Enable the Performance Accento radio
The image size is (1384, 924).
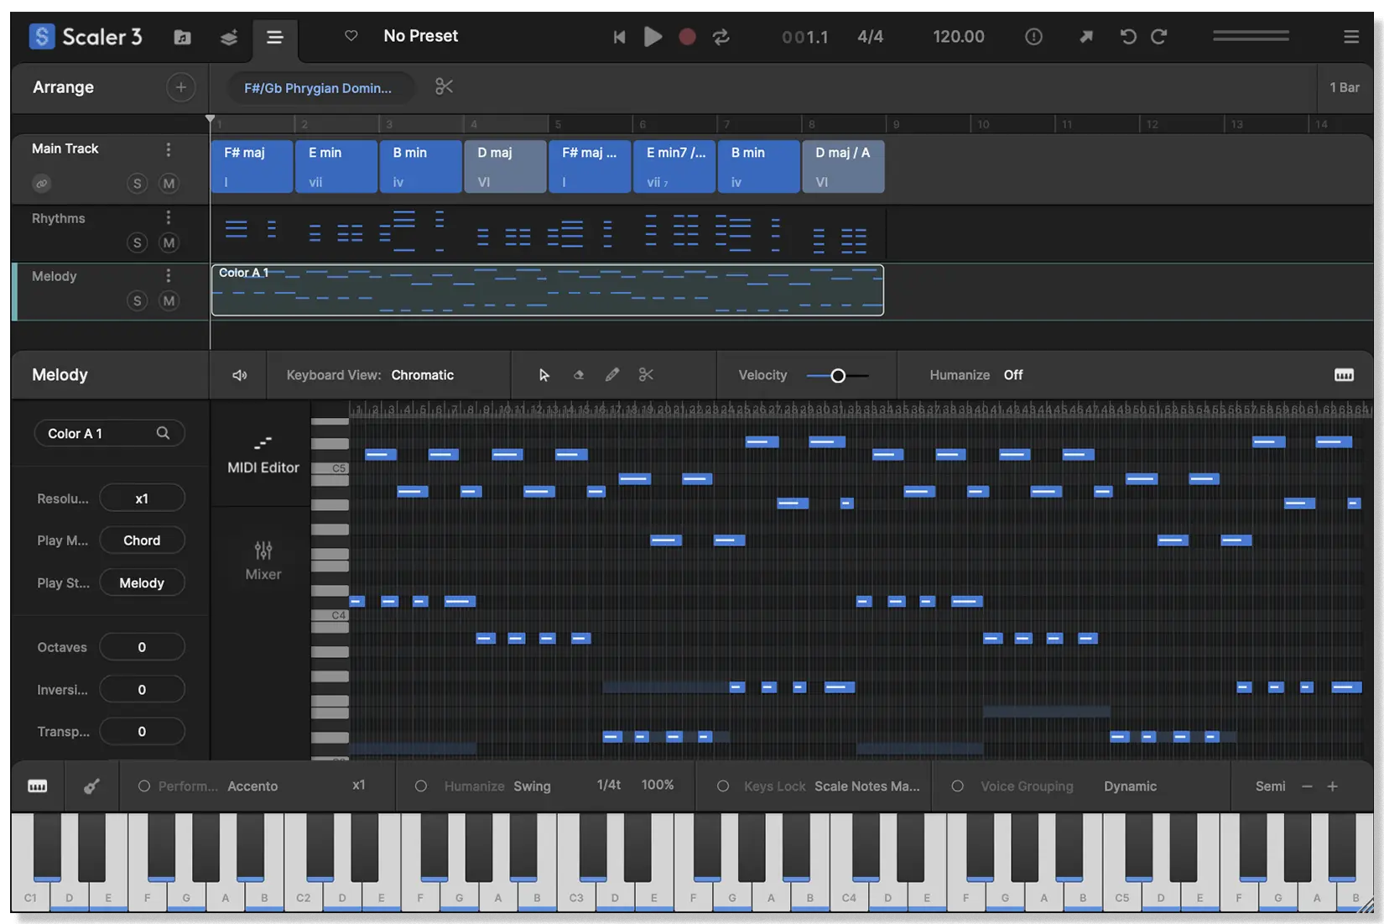[x=144, y=786]
